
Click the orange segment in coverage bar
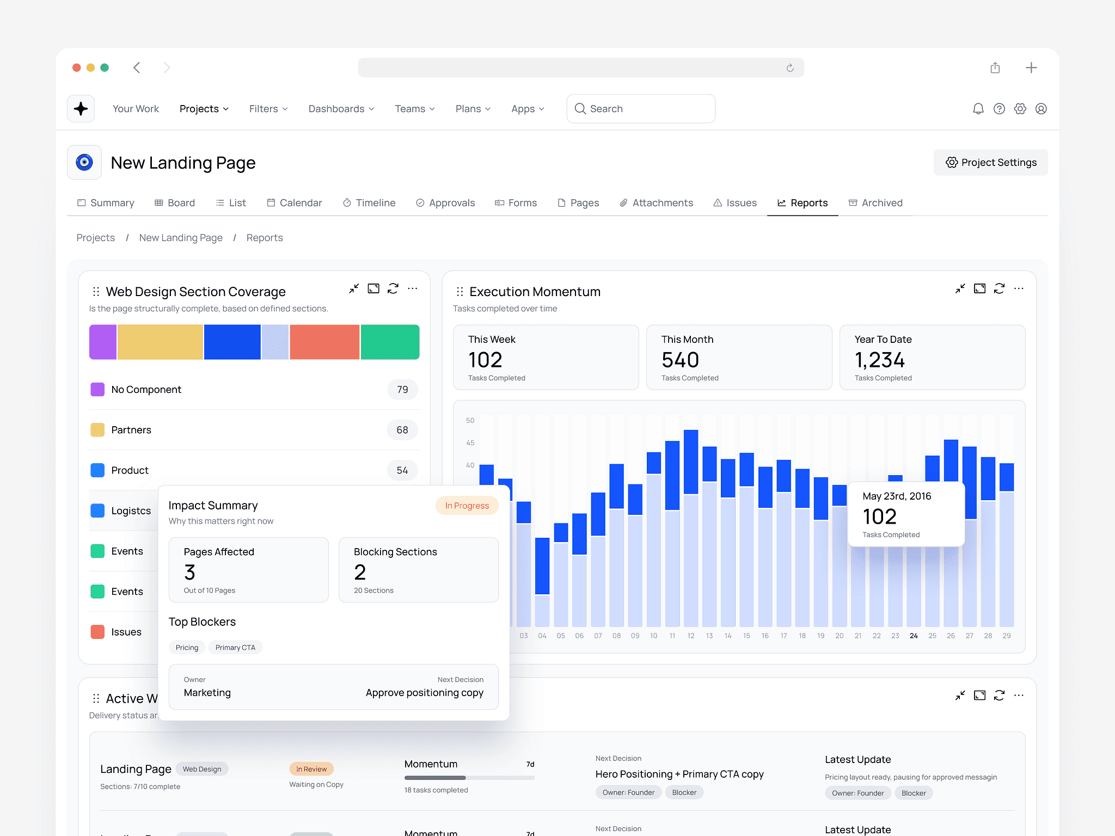click(324, 342)
